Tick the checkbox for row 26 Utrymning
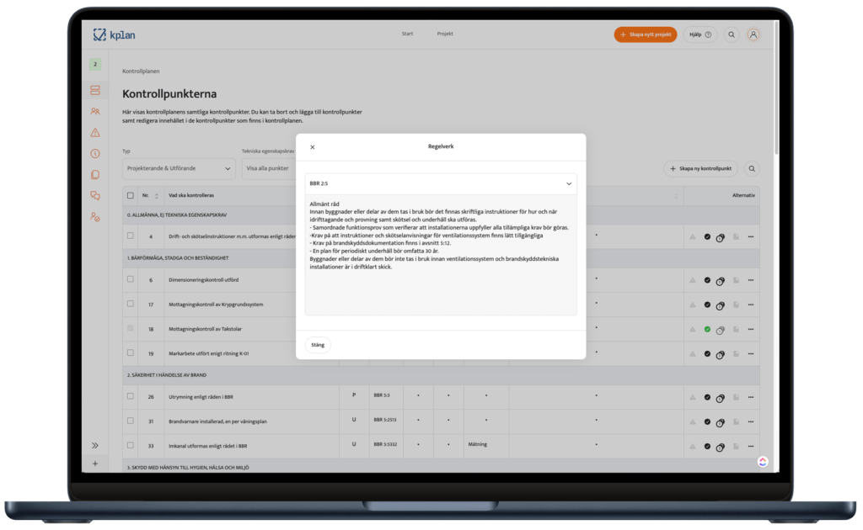863x530 pixels. pyautogui.click(x=130, y=395)
